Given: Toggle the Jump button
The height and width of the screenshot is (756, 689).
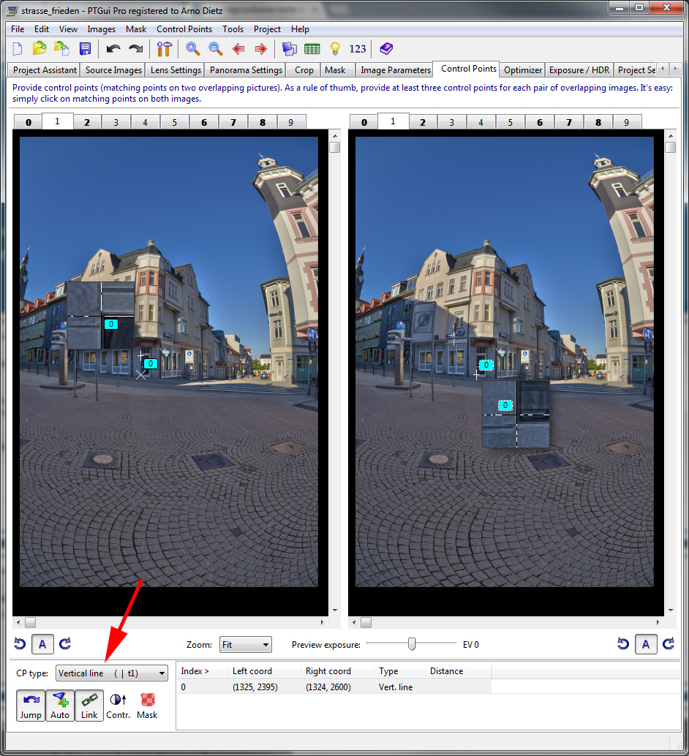Looking at the screenshot, I should (x=31, y=706).
